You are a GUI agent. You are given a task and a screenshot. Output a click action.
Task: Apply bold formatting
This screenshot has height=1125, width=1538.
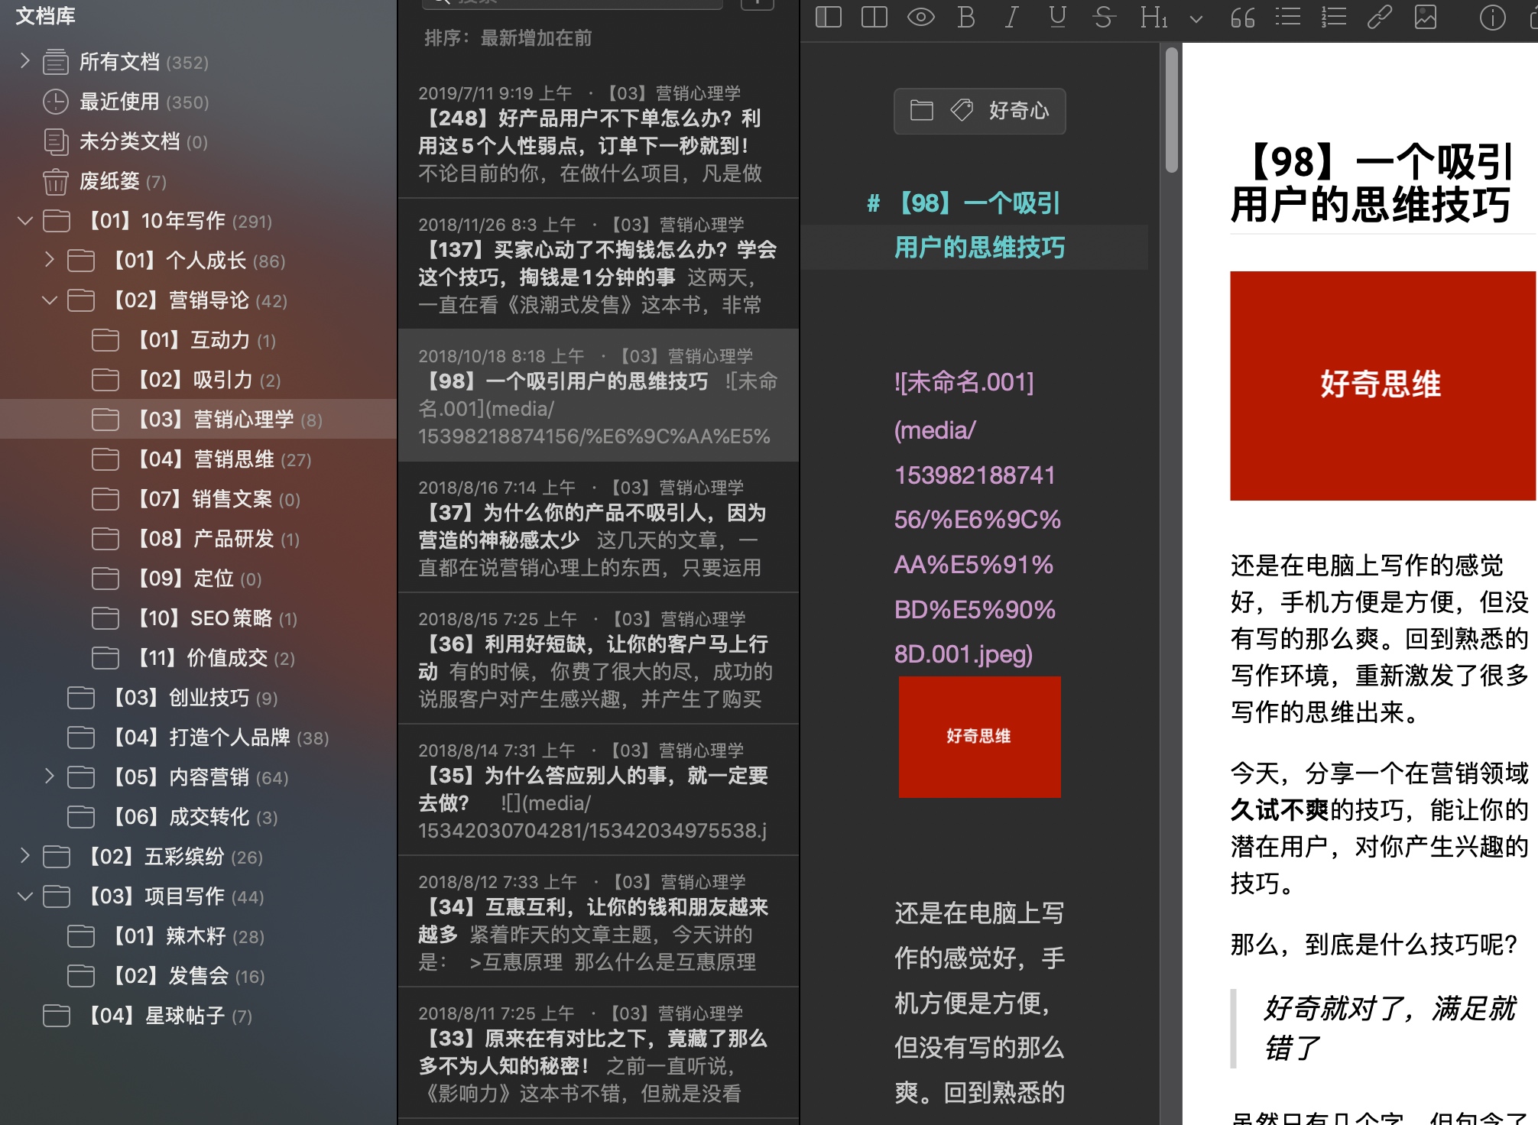click(966, 17)
